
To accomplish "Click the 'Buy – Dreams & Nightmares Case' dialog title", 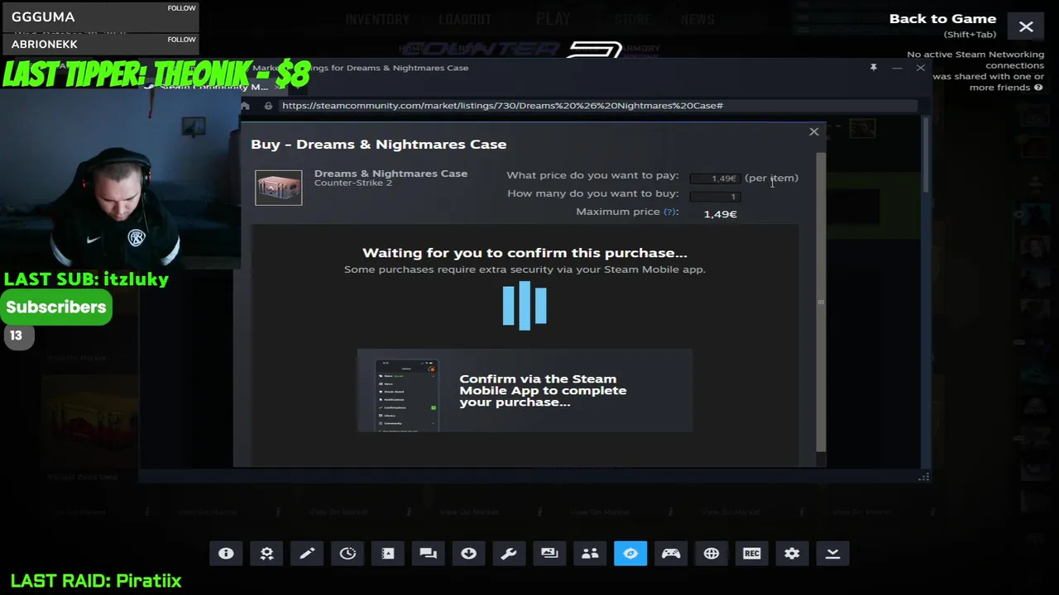I will (x=378, y=144).
